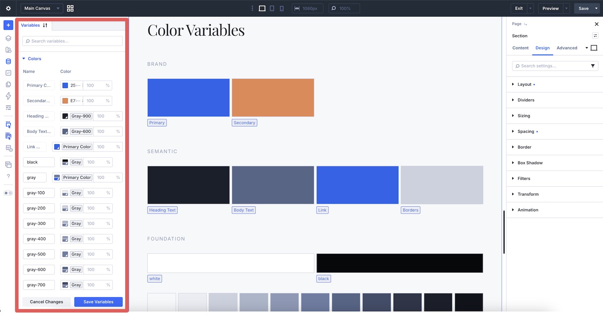Screen dimensions: 603x316
Task: Open the canvas grid view icon
Action: 70,8
